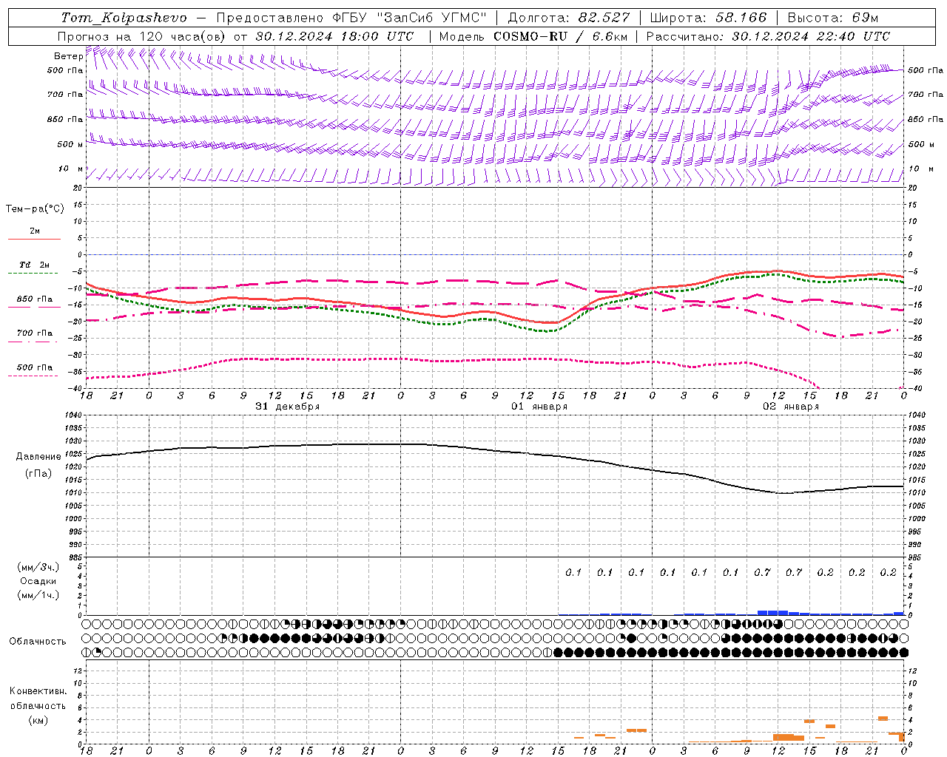Select the elevation label Высота: 69м
947x757 pixels.
833,18
